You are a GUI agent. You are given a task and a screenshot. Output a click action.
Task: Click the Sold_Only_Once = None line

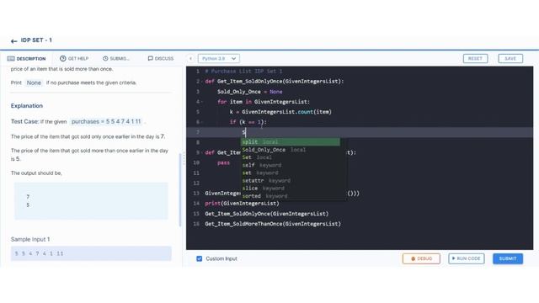tap(250, 92)
